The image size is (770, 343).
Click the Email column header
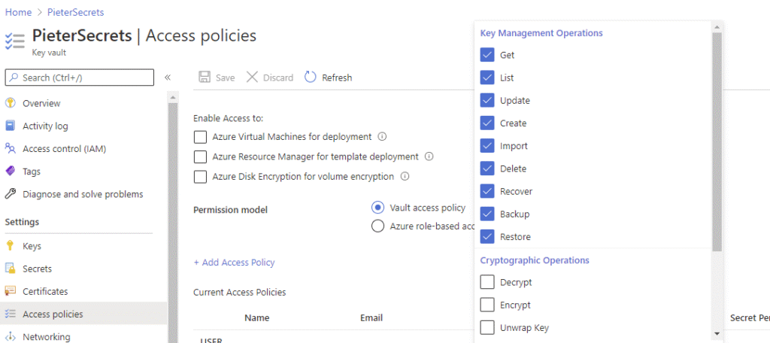tap(371, 318)
